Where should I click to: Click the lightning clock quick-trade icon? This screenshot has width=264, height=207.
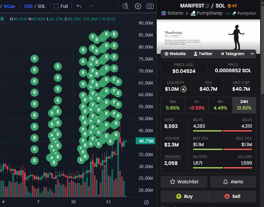[x=125, y=6]
